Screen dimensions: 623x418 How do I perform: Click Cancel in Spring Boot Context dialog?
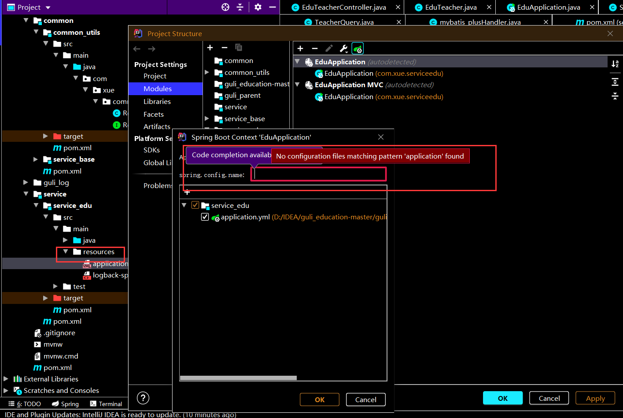pyautogui.click(x=366, y=400)
